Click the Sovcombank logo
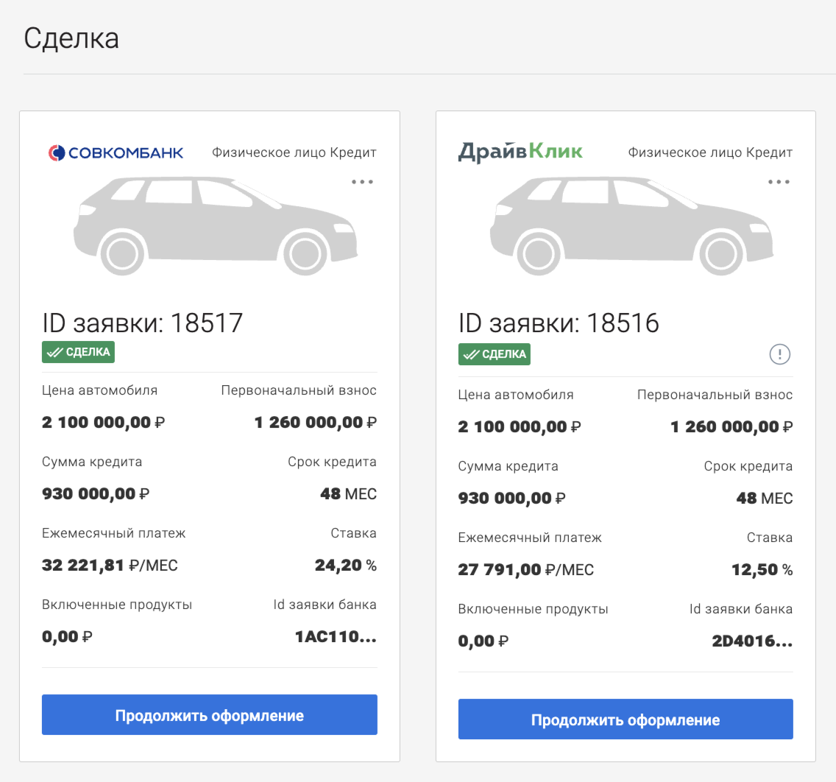The height and width of the screenshot is (782, 836). [x=116, y=152]
